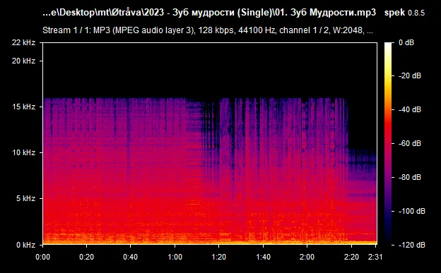
Task: Click the stream info line MP3 128 kbps
Action: pyautogui.click(x=208, y=30)
